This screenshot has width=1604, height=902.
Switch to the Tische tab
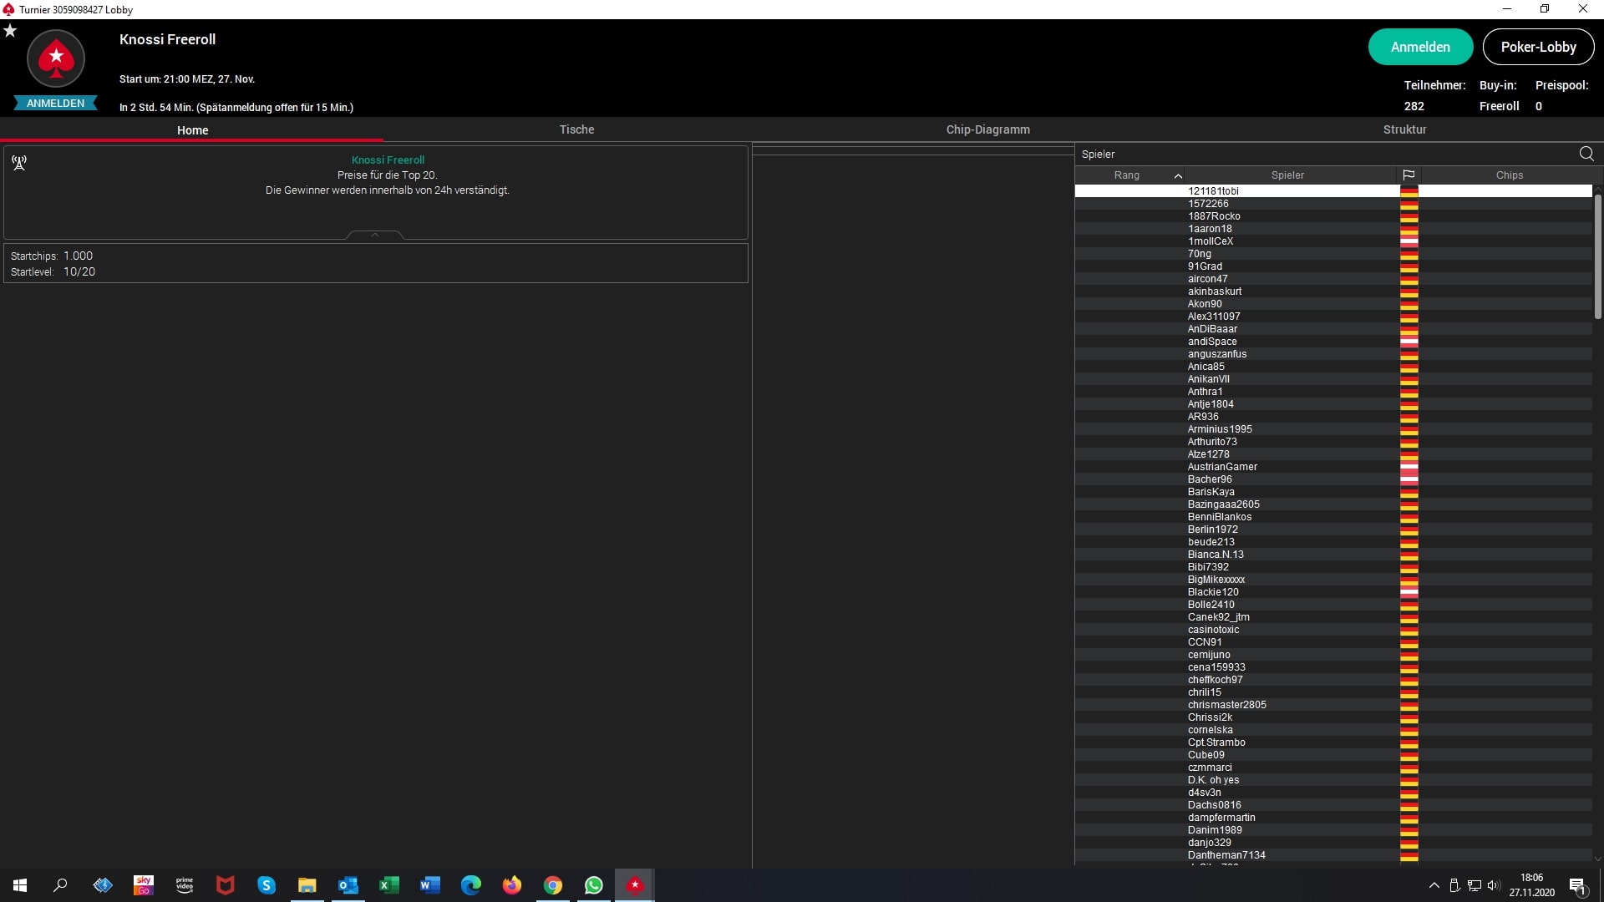576,129
